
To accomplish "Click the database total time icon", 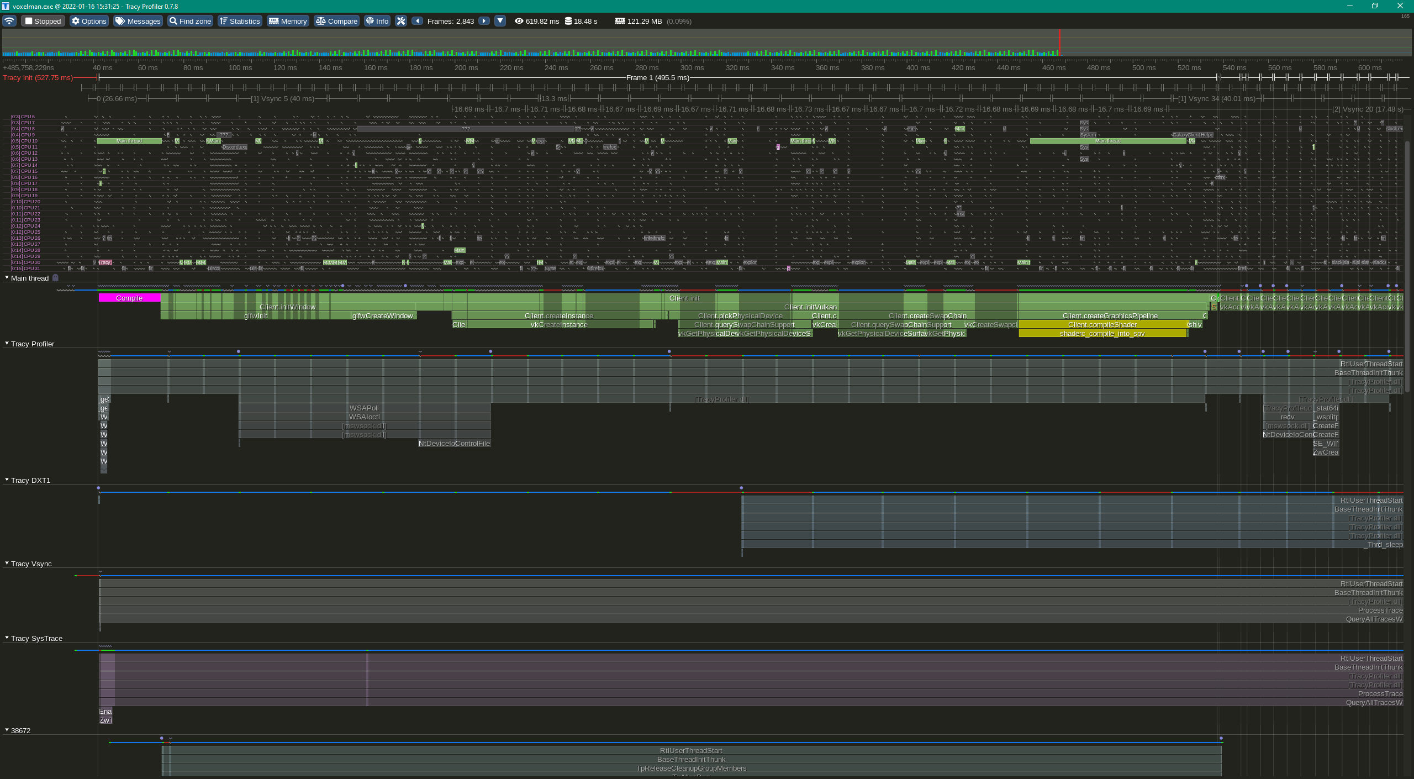I will click(x=568, y=21).
